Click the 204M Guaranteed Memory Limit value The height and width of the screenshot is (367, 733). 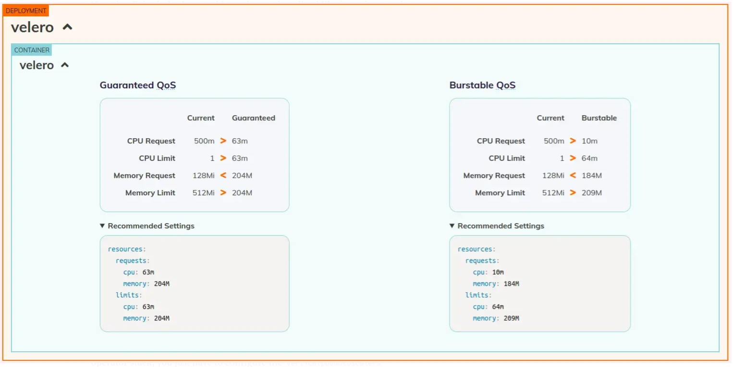tap(242, 193)
